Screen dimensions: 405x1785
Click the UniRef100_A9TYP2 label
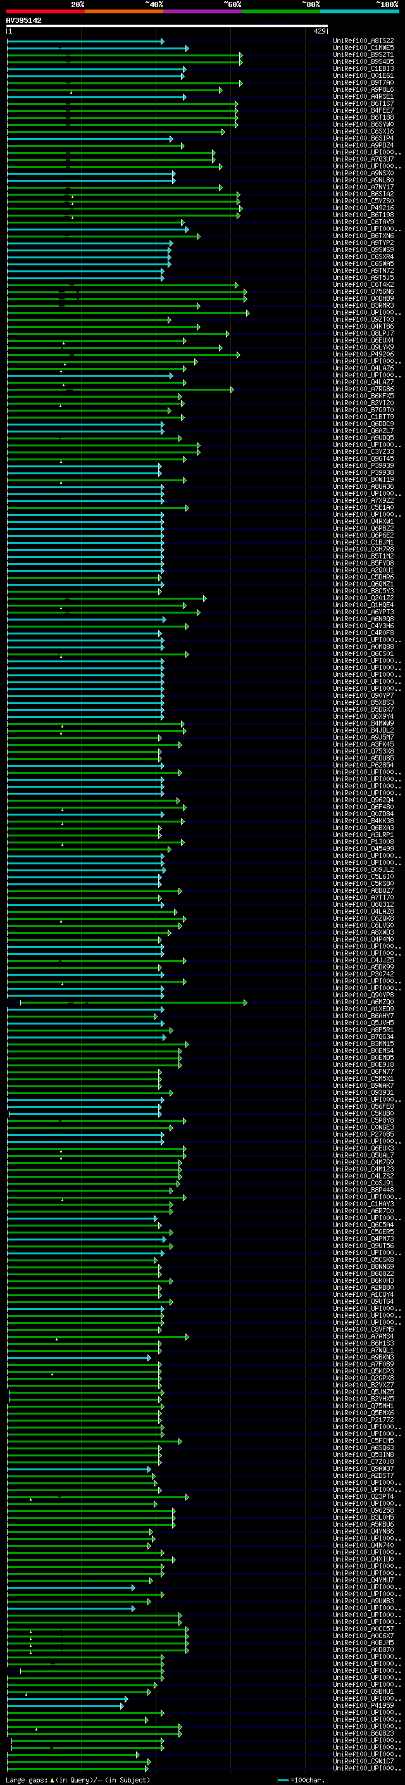point(363,243)
